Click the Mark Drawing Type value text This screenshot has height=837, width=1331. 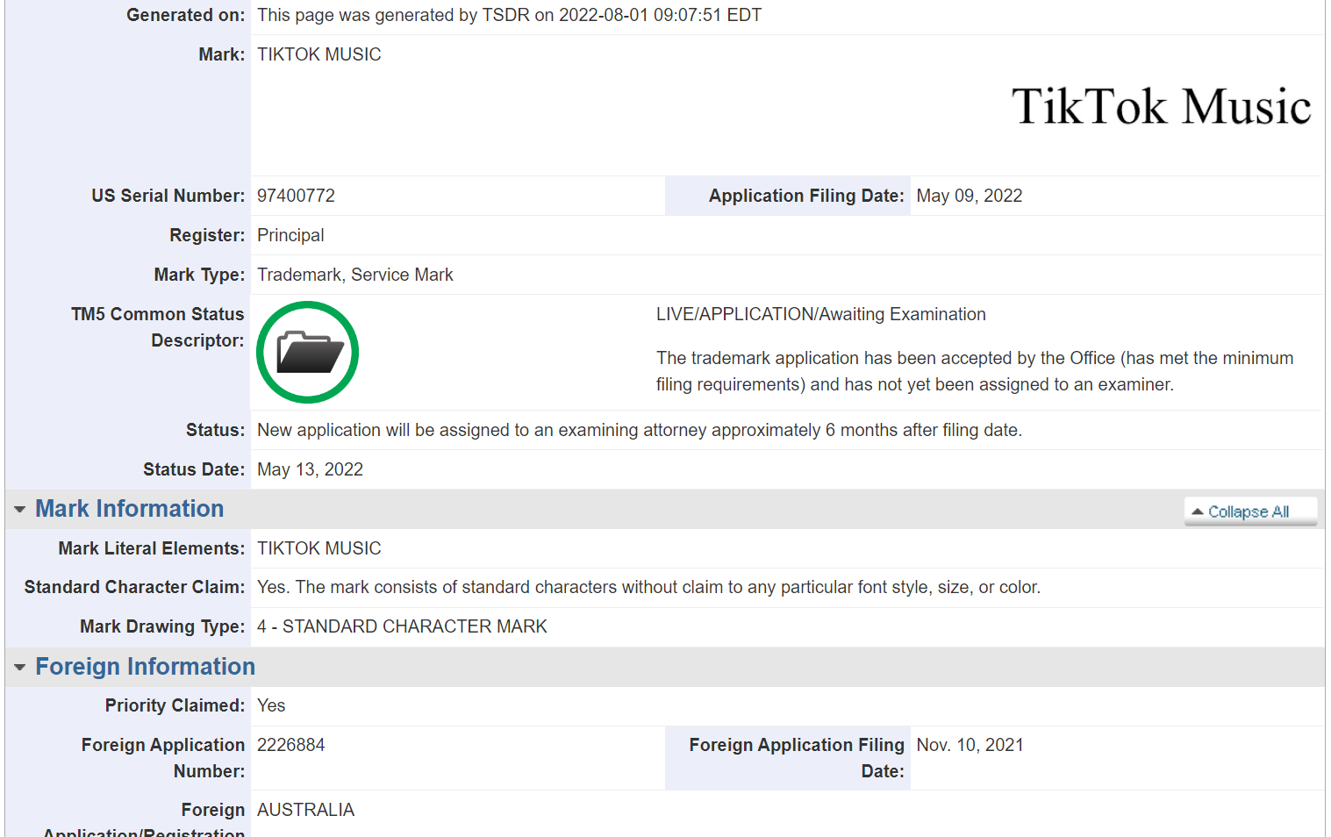(402, 626)
